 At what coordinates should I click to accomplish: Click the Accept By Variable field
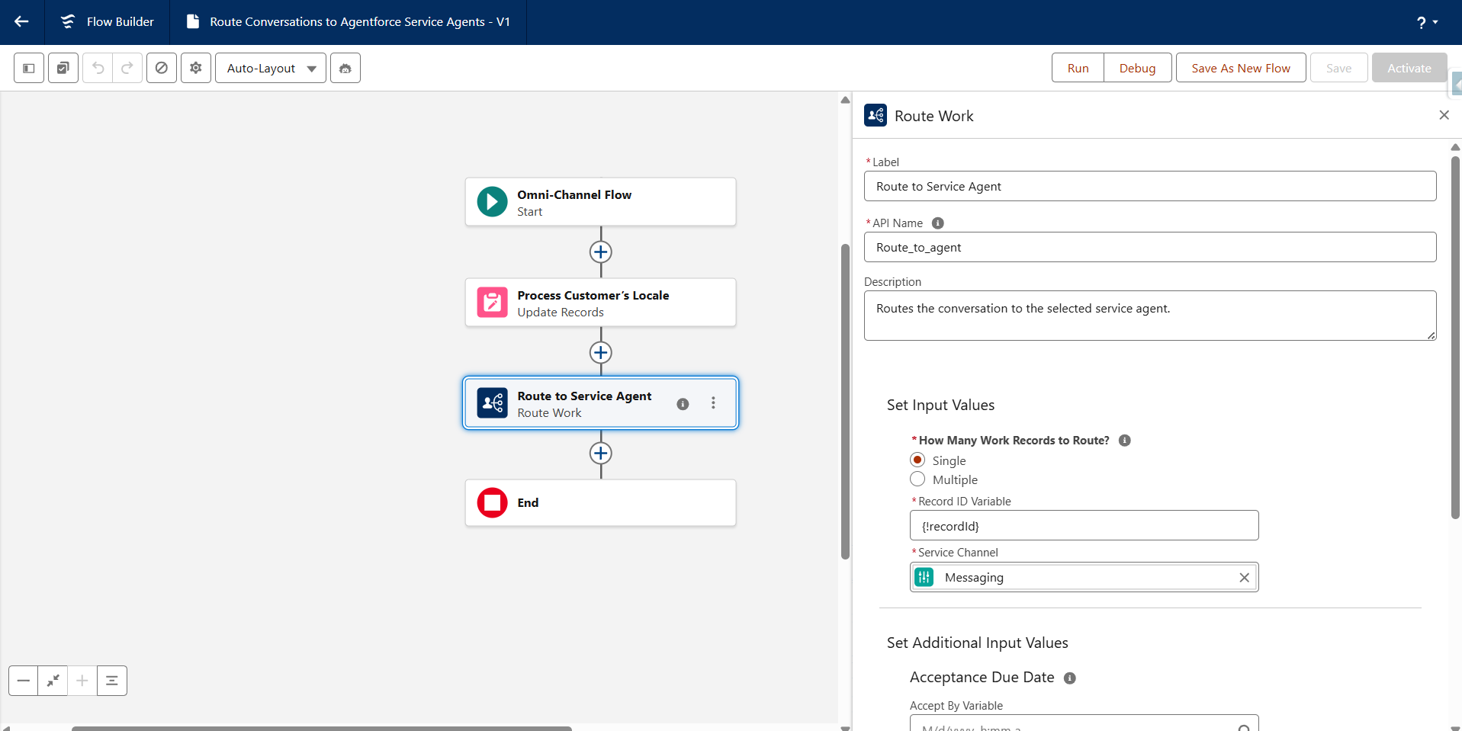click(x=1084, y=723)
